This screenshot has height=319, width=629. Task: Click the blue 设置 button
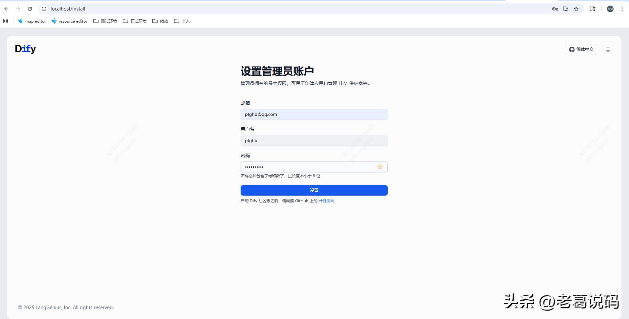(x=314, y=190)
